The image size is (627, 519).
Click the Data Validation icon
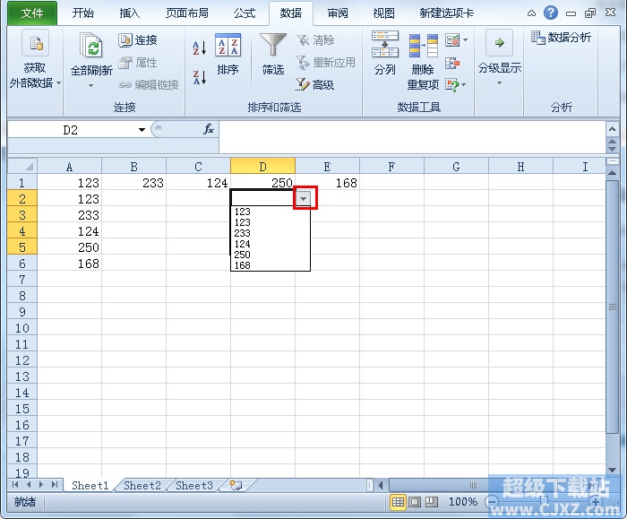pos(452,40)
